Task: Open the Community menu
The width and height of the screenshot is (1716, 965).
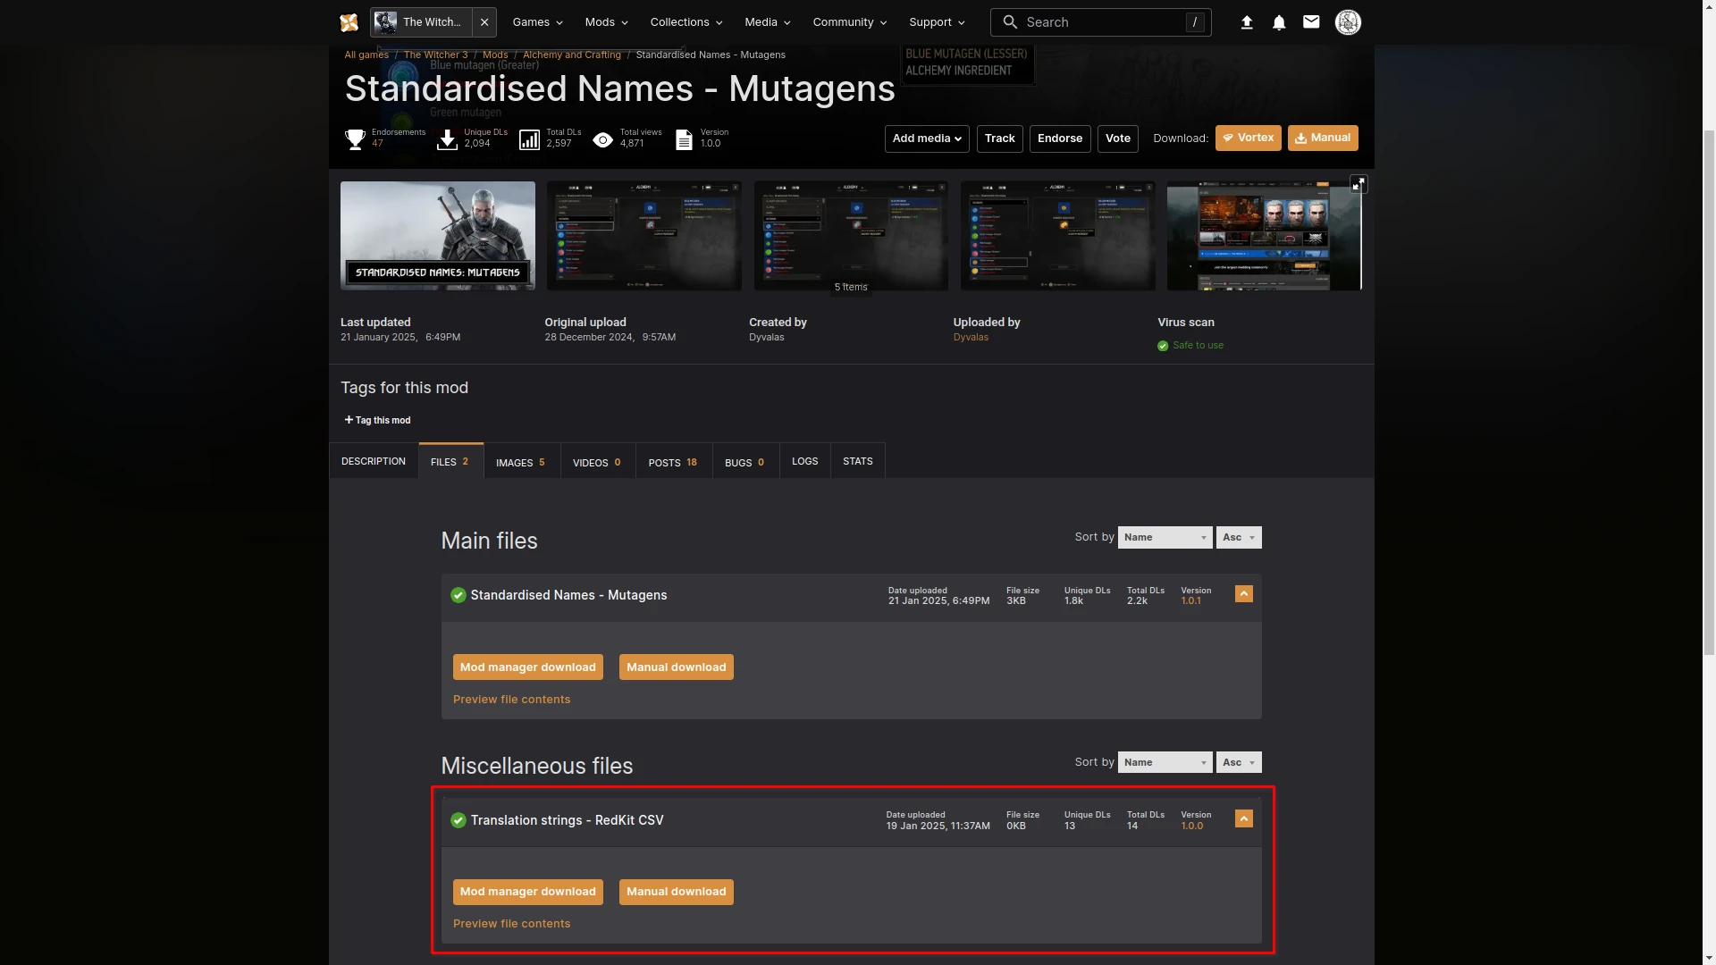Action: tap(849, 22)
